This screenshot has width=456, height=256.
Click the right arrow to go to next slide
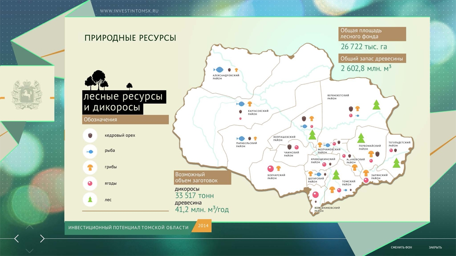tap(42, 239)
